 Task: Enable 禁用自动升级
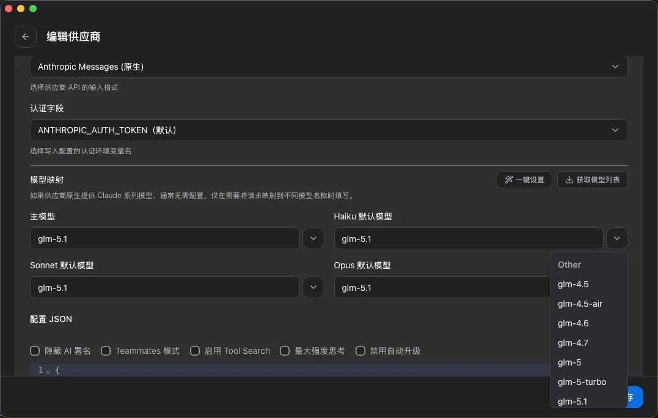[x=360, y=351]
